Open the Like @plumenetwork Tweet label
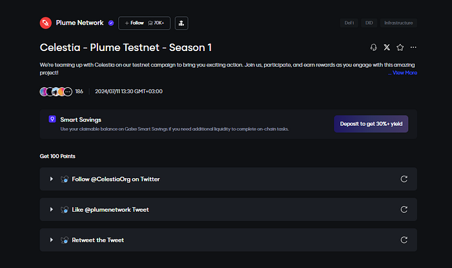This screenshot has width=452, height=268. tap(110, 209)
